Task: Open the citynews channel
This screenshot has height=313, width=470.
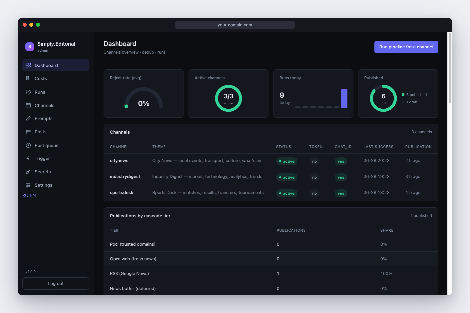Action: tap(119, 161)
